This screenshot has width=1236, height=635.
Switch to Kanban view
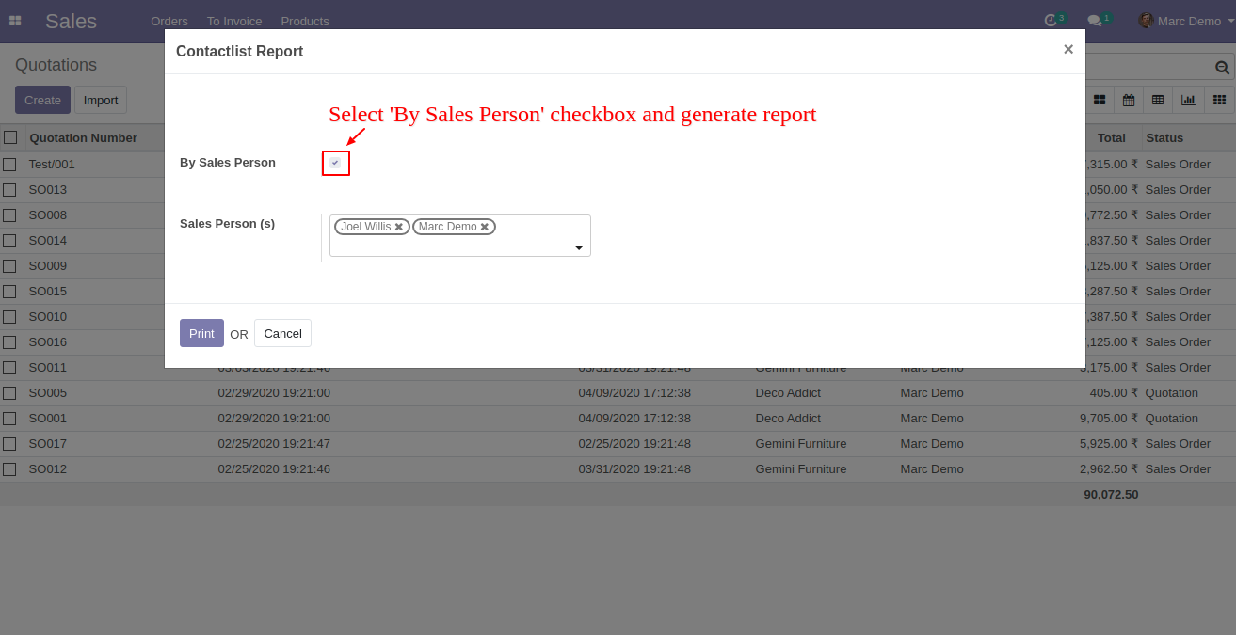pos(1100,99)
